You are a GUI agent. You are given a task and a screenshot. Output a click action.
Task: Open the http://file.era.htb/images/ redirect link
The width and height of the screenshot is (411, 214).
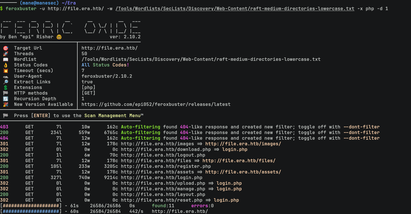[243, 144]
